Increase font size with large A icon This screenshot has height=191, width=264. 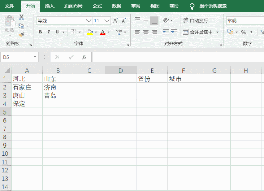point(115,21)
